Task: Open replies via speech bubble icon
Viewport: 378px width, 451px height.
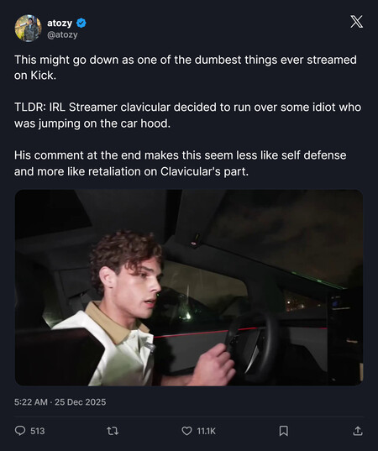Action: (20, 431)
